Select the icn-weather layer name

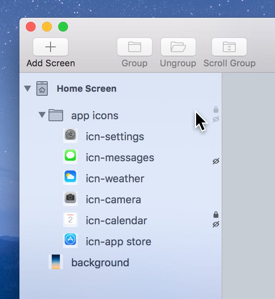pyautogui.click(x=115, y=179)
